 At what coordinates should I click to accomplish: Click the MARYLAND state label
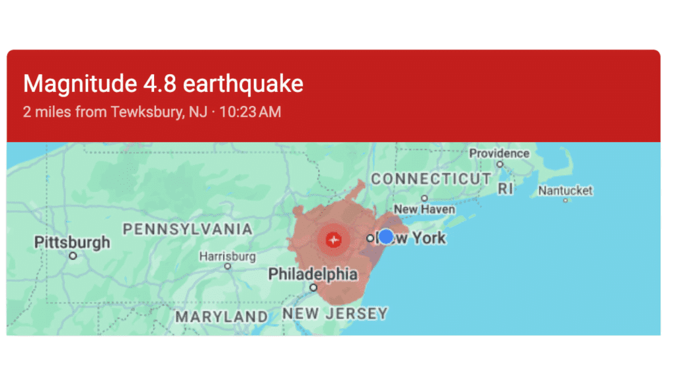click(x=221, y=317)
